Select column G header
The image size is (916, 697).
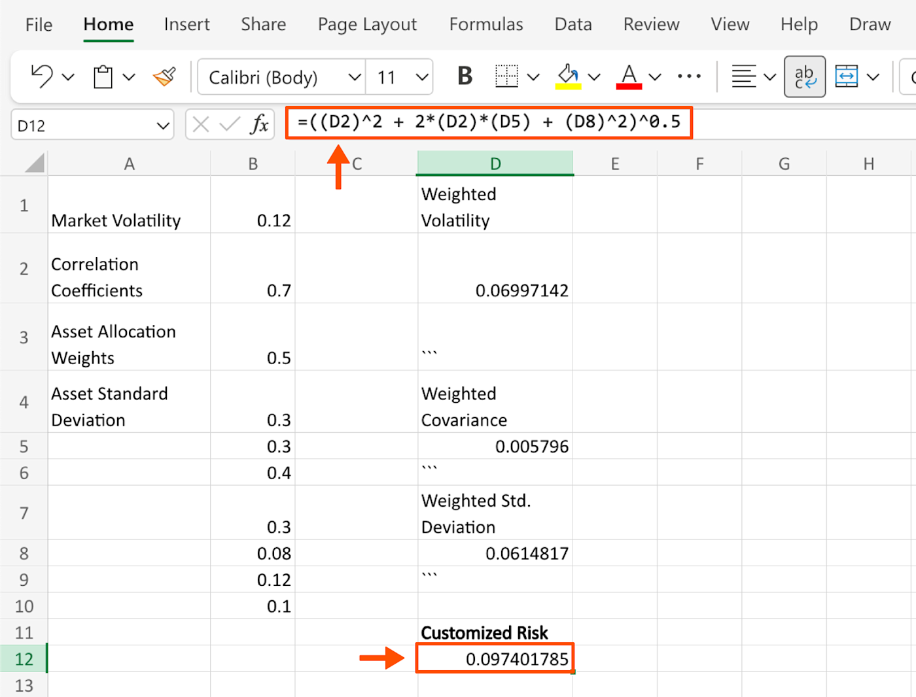coord(784,163)
